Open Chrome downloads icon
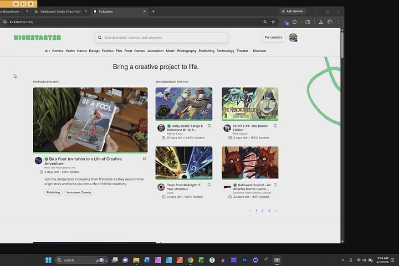Viewport: 399px width, 266px height. 321,22
